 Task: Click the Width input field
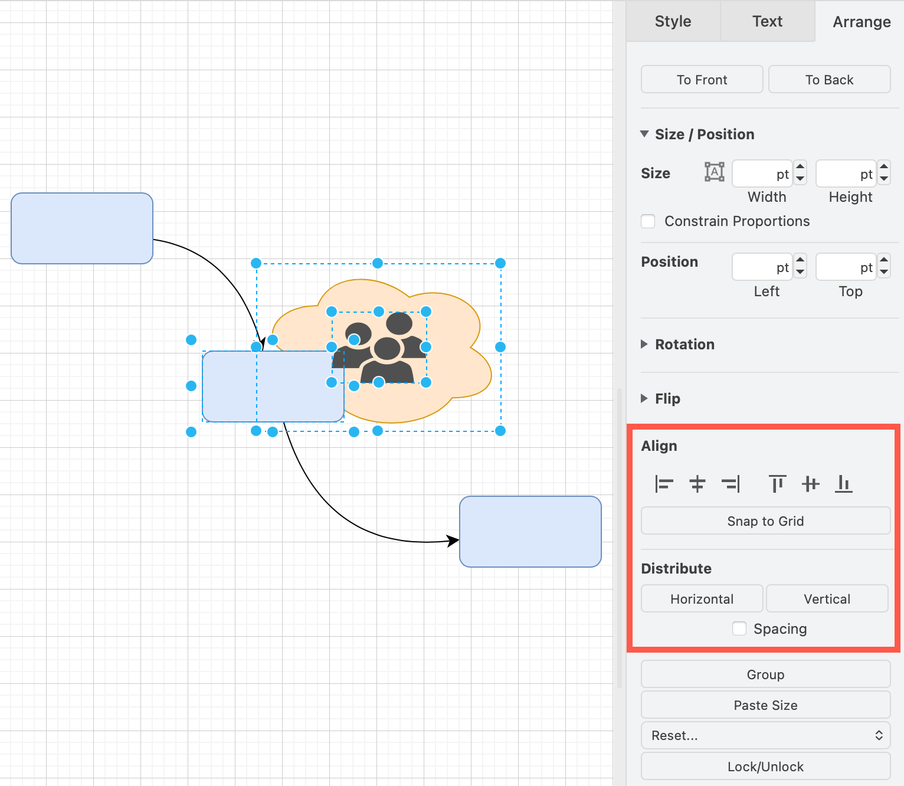pos(762,173)
